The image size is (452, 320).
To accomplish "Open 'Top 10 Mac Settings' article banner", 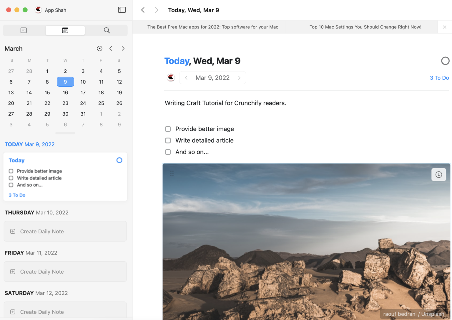I will (365, 27).
